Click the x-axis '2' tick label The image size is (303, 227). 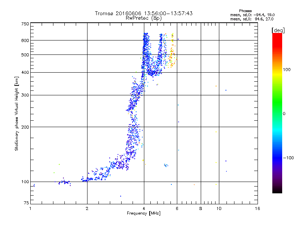pyautogui.click(x=87, y=208)
